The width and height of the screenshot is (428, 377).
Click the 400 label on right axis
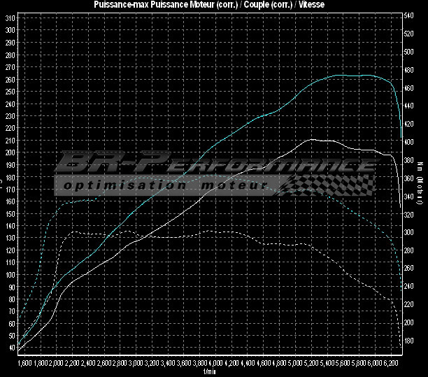click(412, 142)
